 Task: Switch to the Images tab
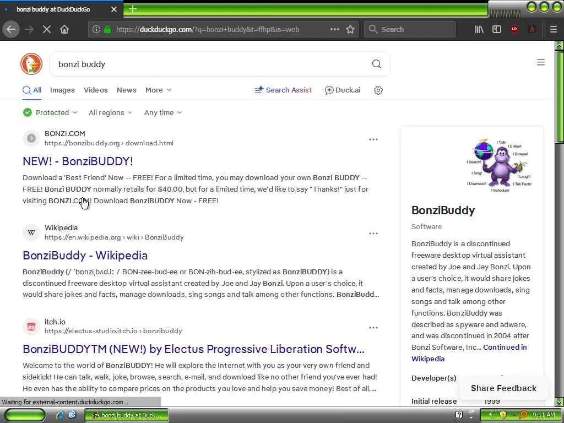point(62,90)
